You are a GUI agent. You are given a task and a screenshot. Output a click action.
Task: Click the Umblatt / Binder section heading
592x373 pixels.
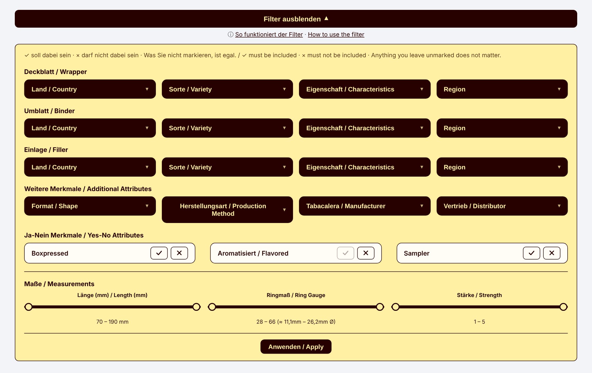pyautogui.click(x=49, y=111)
